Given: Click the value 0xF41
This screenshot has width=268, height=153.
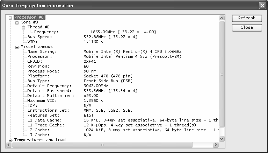Looking at the screenshot, I should point(90,61).
